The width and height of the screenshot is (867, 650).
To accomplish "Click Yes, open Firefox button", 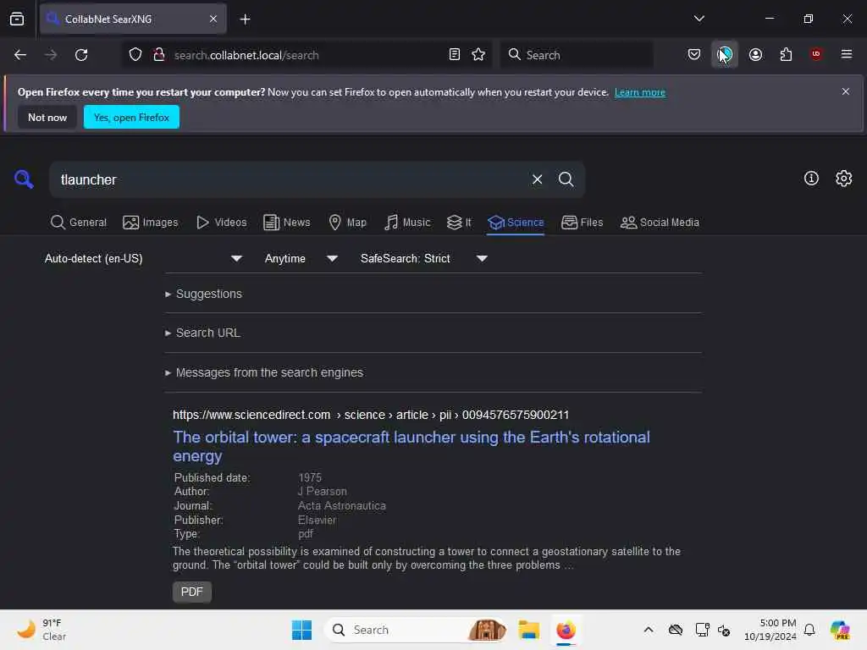I will click(x=131, y=117).
